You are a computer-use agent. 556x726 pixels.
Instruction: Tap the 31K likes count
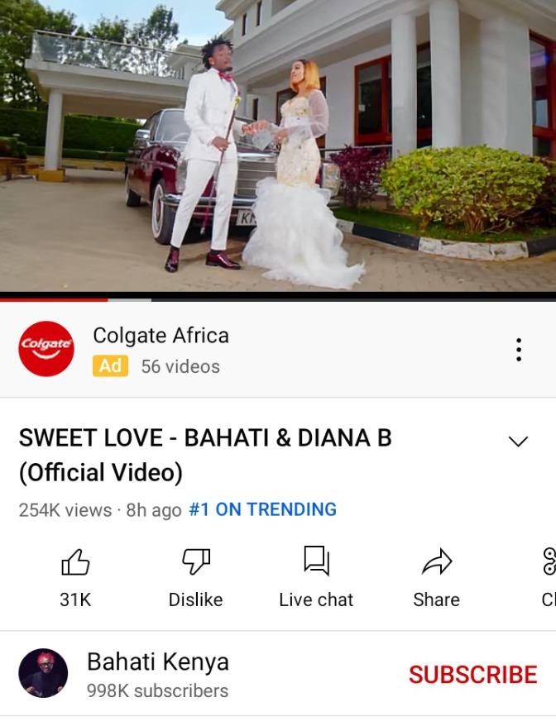75,599
